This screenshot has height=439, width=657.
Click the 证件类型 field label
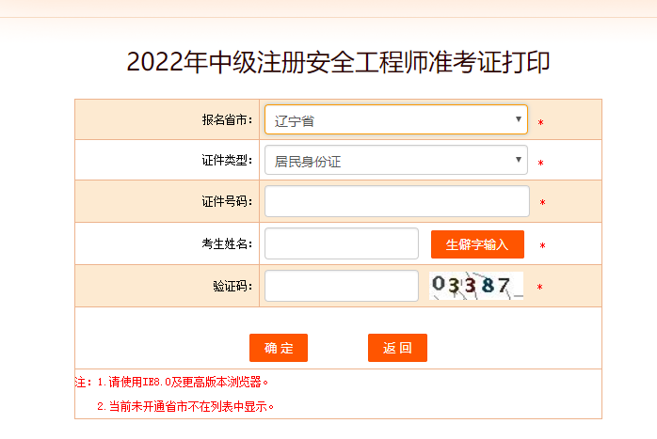coord(227,161)
